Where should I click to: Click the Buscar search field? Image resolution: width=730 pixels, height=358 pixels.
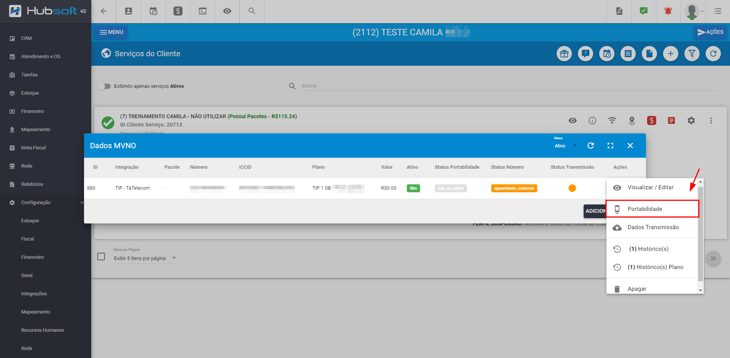pyautogui.click(x=509, y=86)
